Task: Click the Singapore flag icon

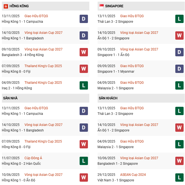Action: pos(101,6)
